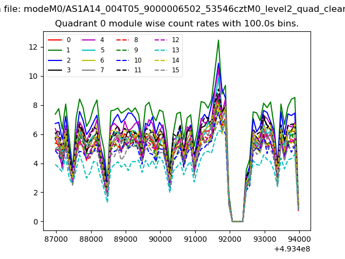345x259 pixels.
Task: Click the x-axis tick label 90000
Action: (x=160, y=239)
